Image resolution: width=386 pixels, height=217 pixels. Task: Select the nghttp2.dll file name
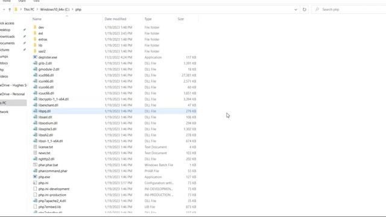pyautogui.click(x=46, y=159)
